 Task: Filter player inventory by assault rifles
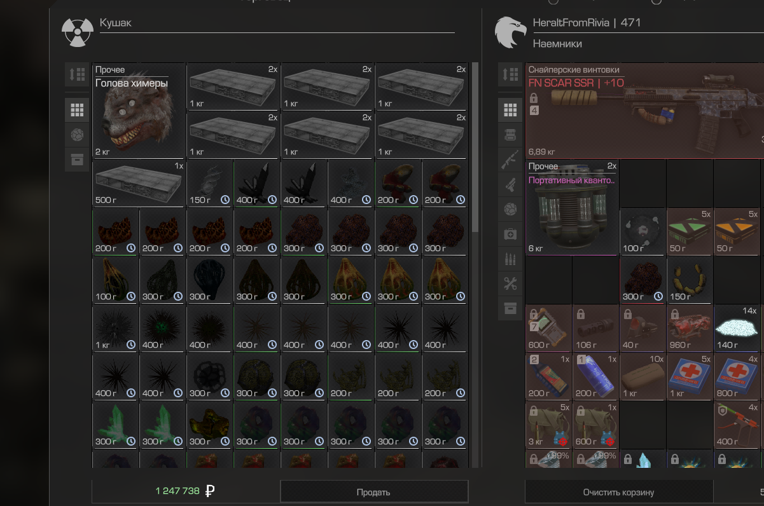(510, 160)
